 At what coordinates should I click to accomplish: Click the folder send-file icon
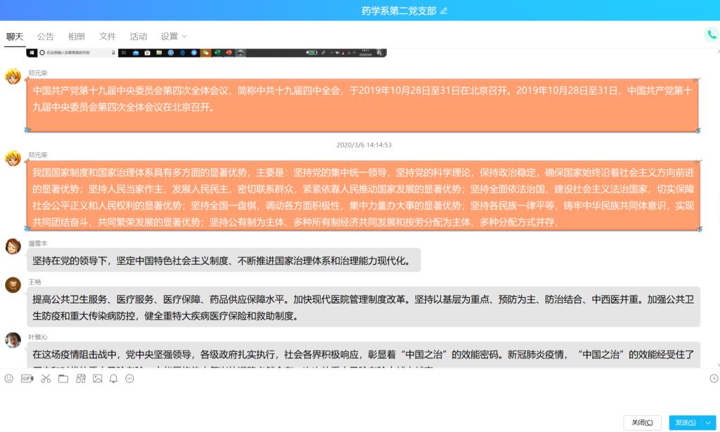63,379
